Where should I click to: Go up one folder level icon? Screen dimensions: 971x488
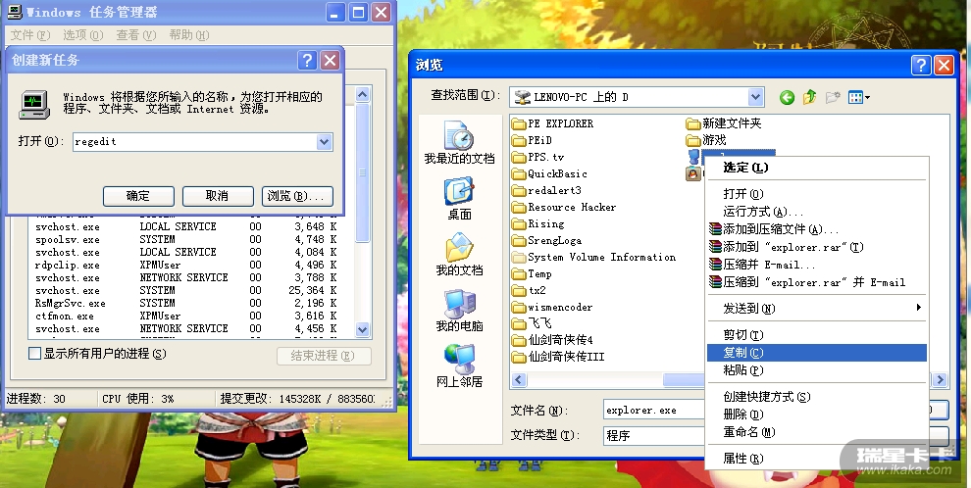810,97
